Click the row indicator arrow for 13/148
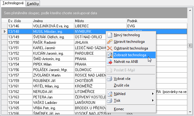194x116 pixels. 5,32
